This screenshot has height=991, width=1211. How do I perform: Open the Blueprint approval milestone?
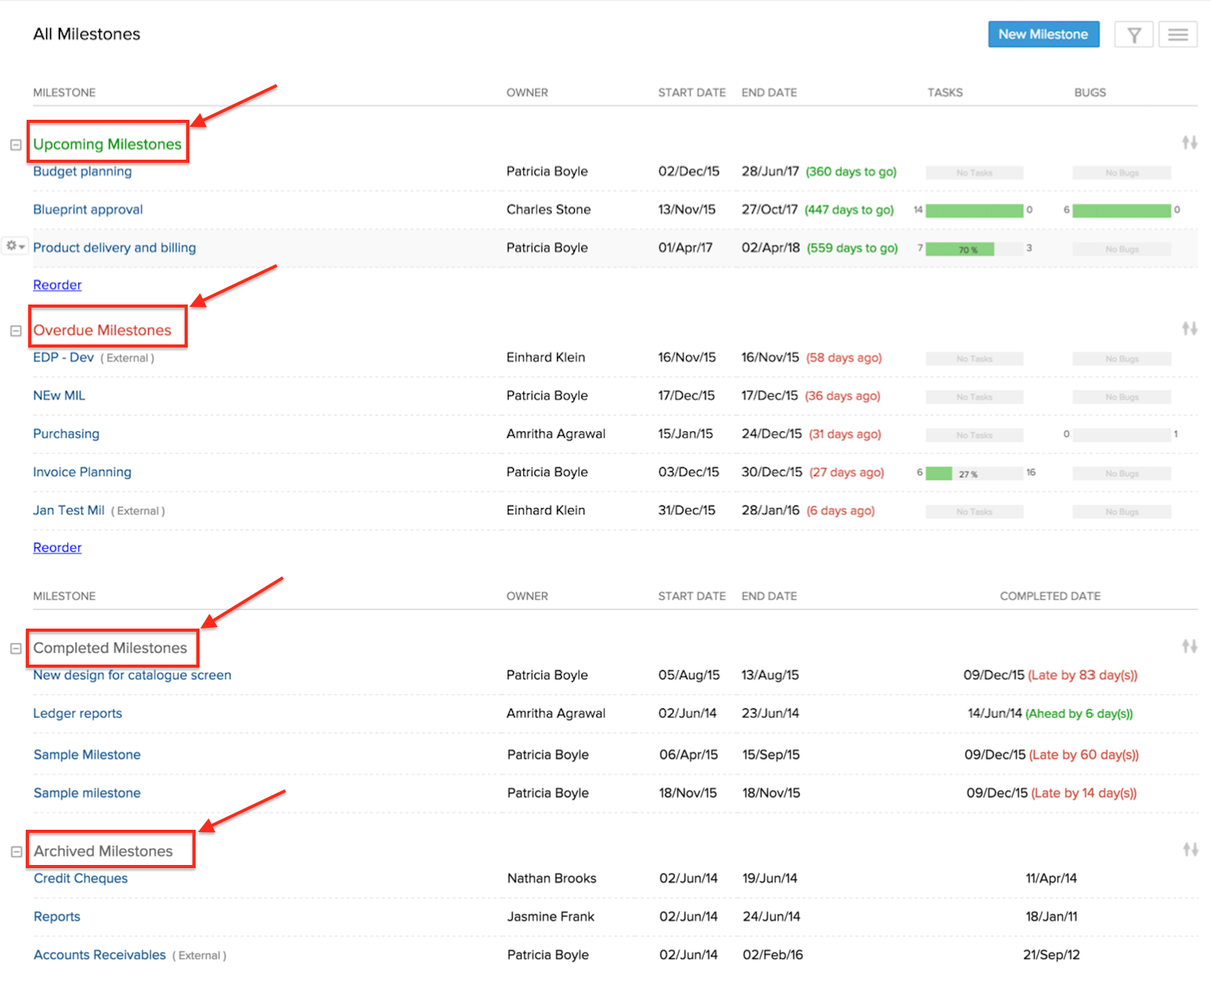(88, 210)
